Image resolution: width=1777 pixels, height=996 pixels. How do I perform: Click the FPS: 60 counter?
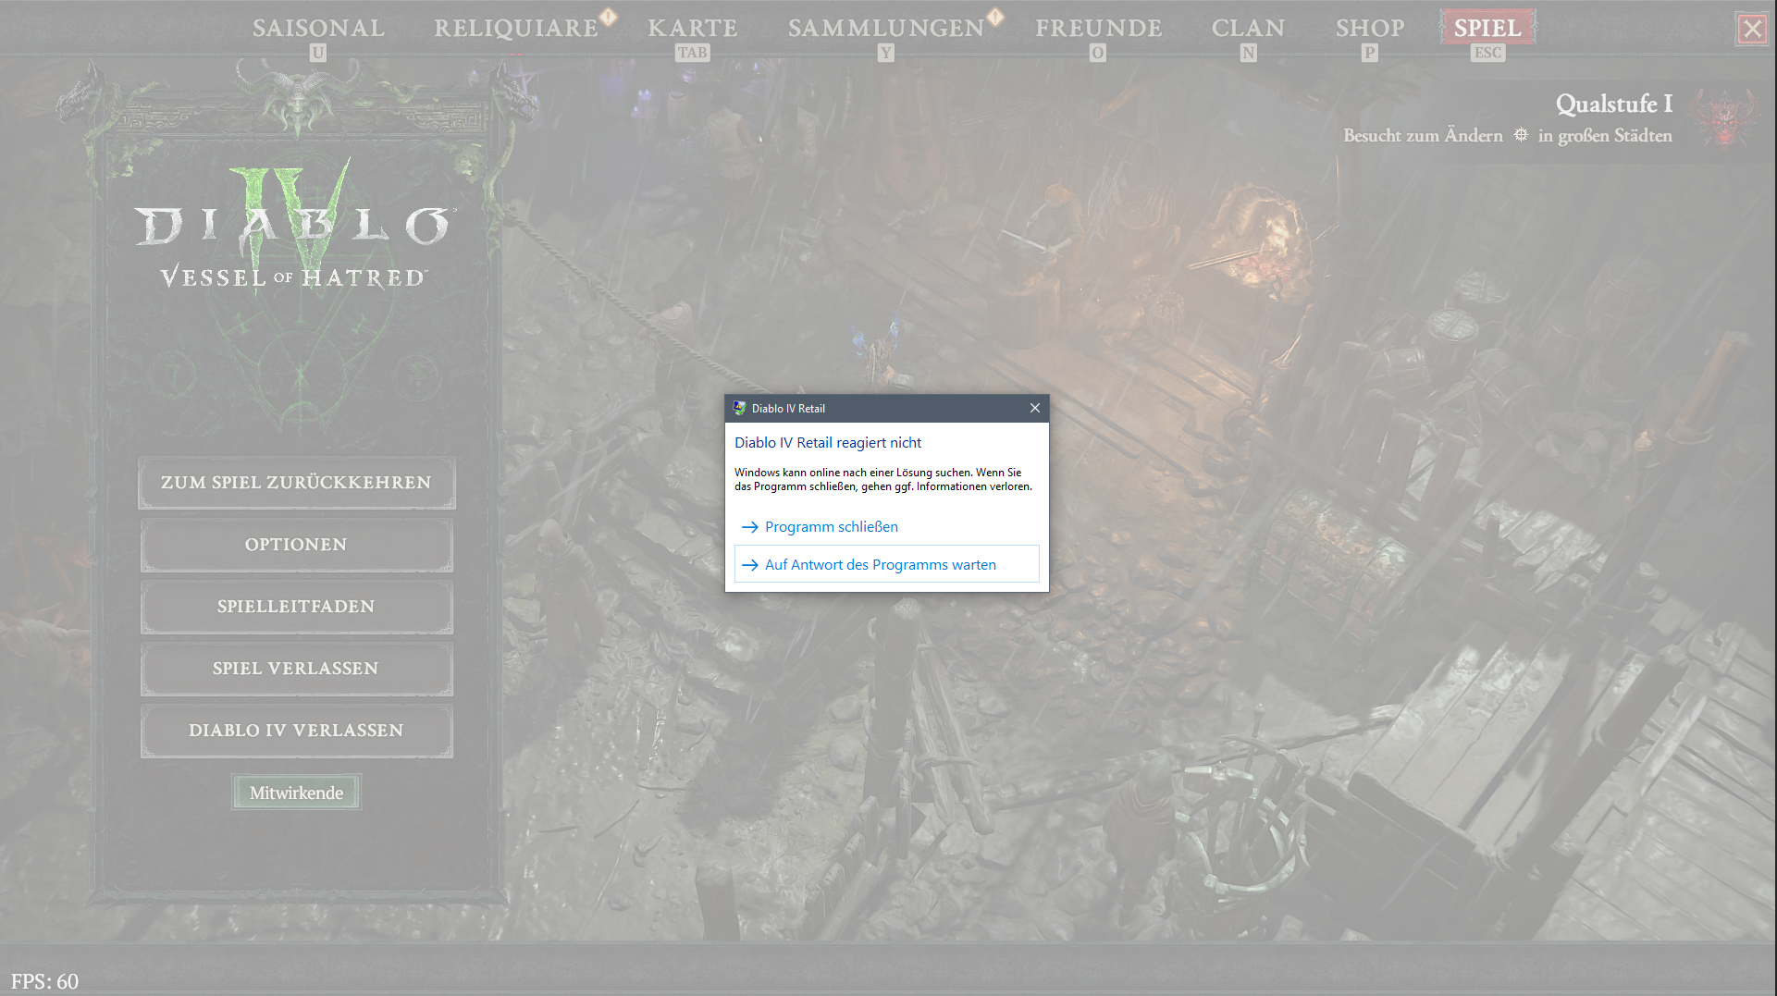44,981
